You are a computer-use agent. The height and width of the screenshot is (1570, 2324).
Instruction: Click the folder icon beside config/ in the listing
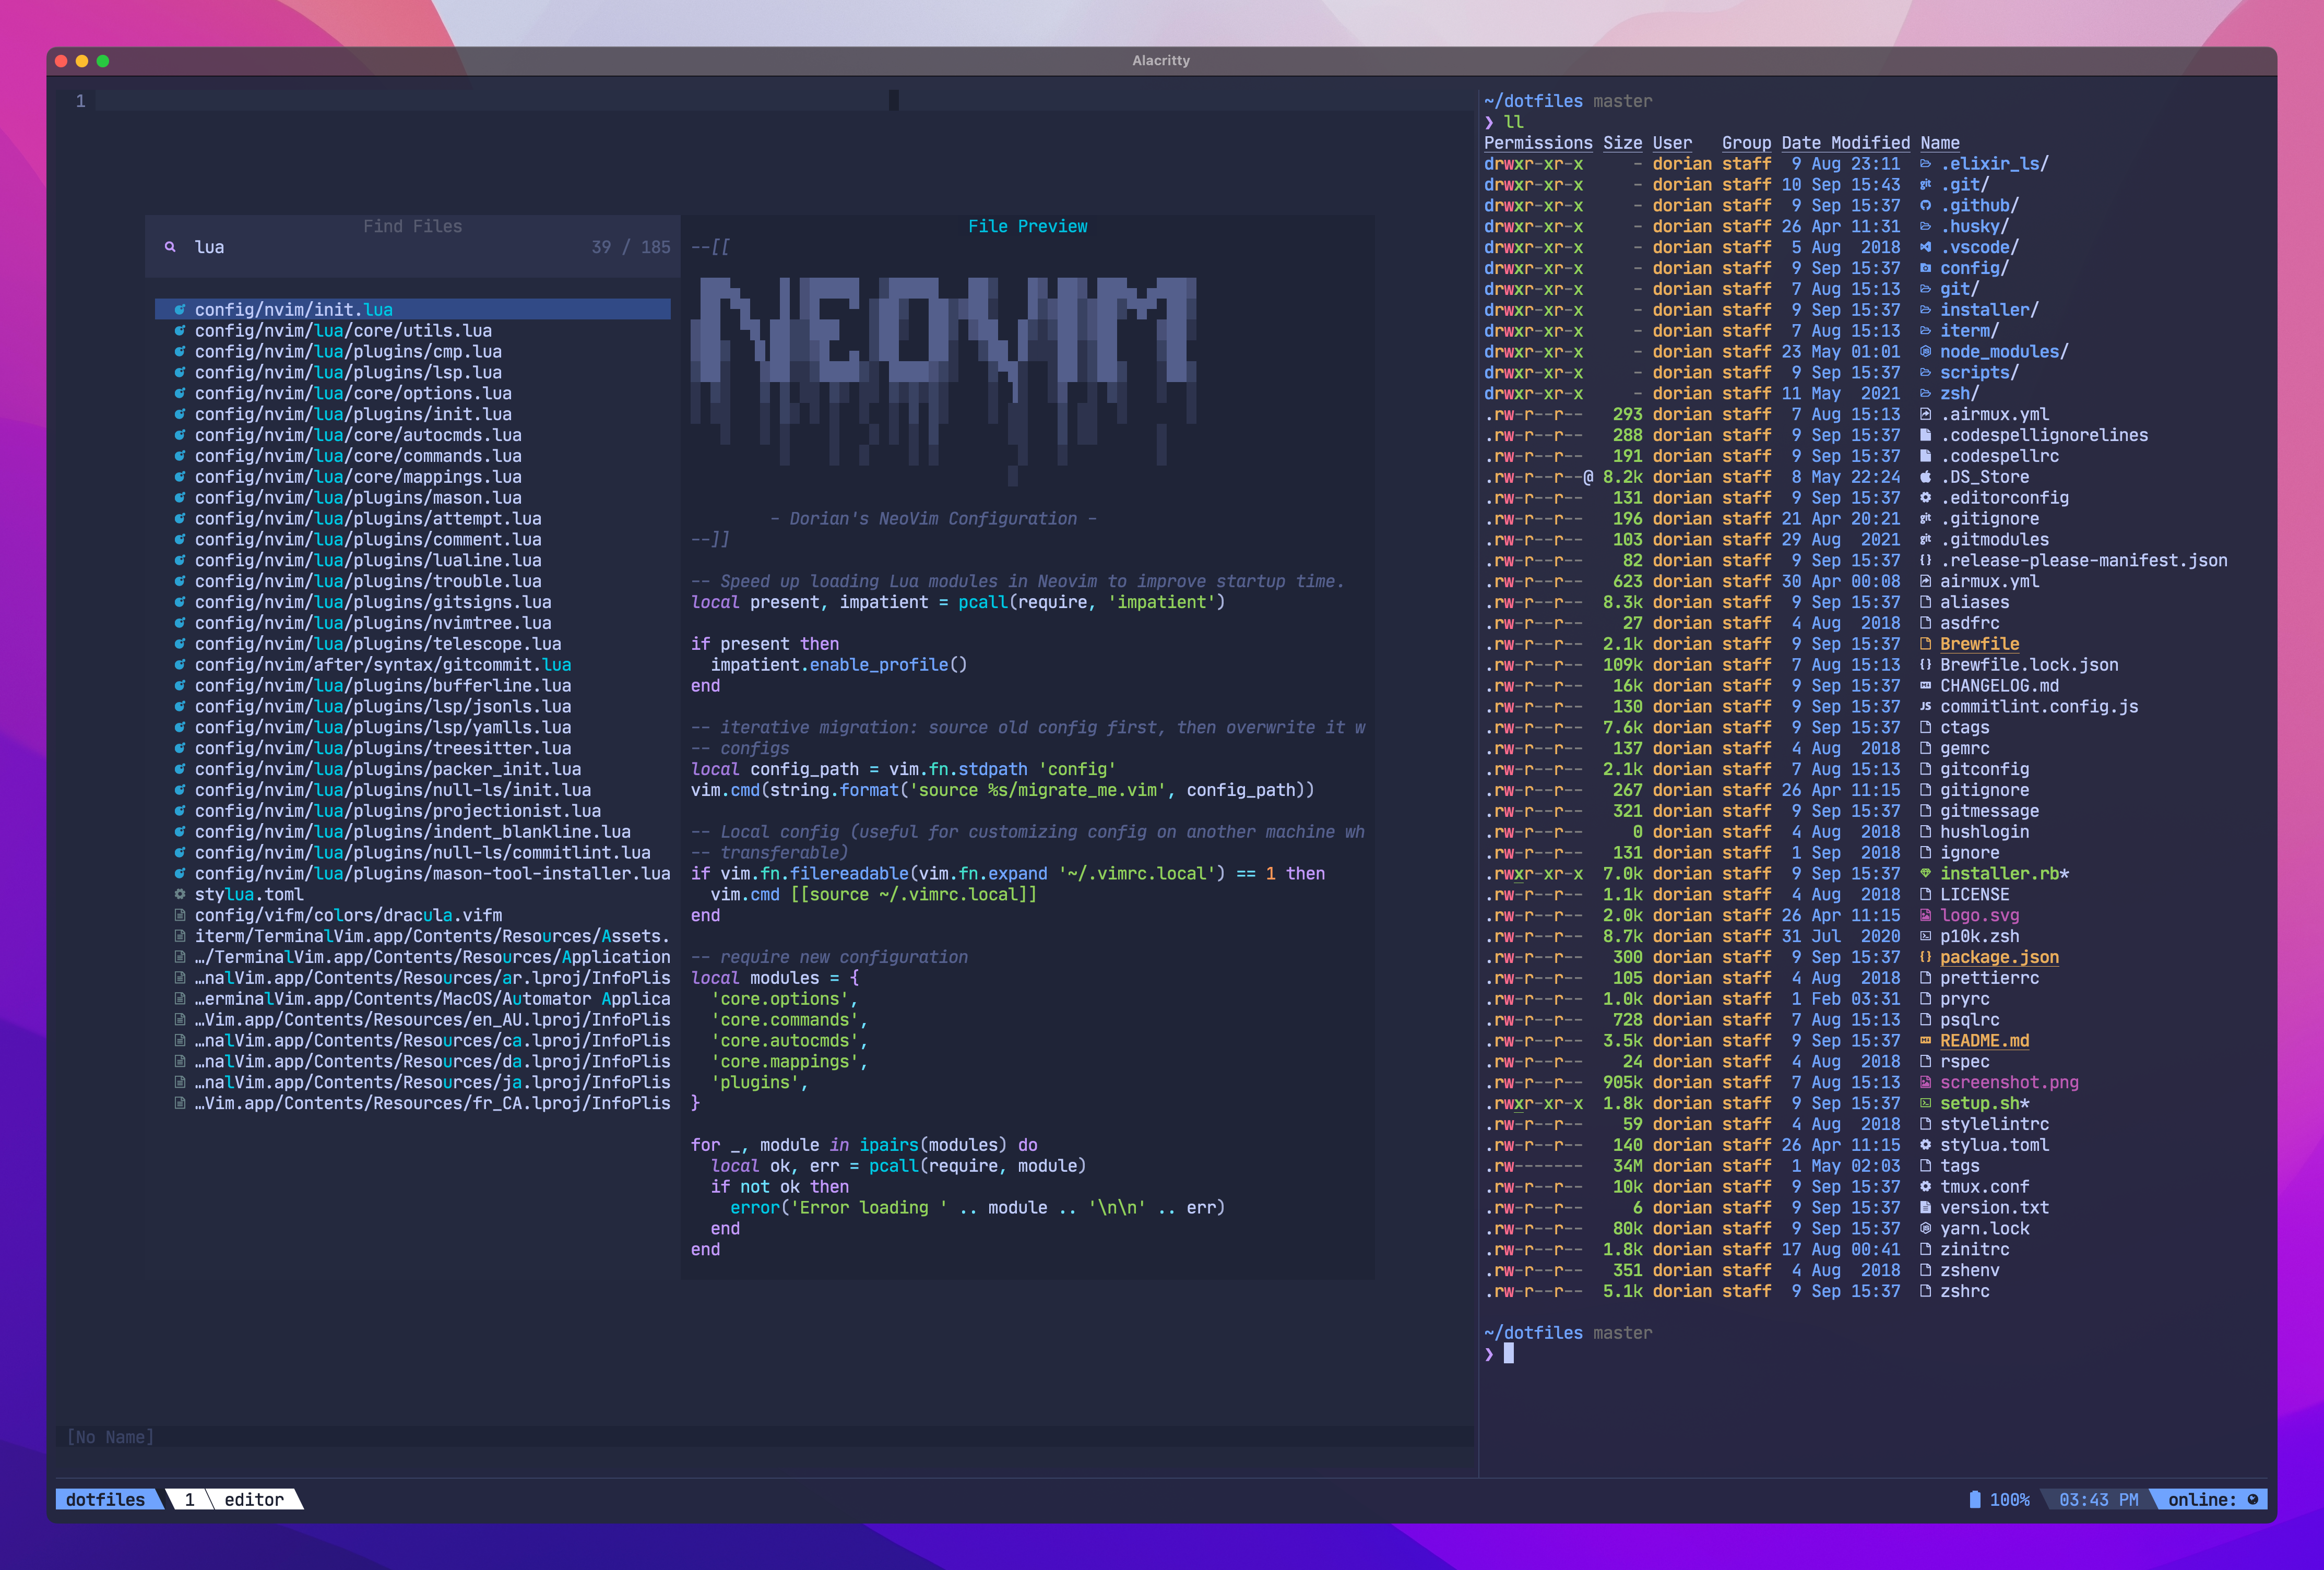point(1925,268)
